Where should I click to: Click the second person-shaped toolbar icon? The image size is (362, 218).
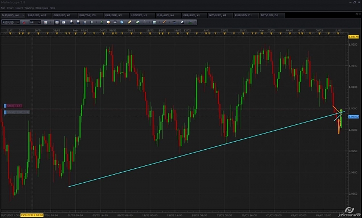coord(78,23)
